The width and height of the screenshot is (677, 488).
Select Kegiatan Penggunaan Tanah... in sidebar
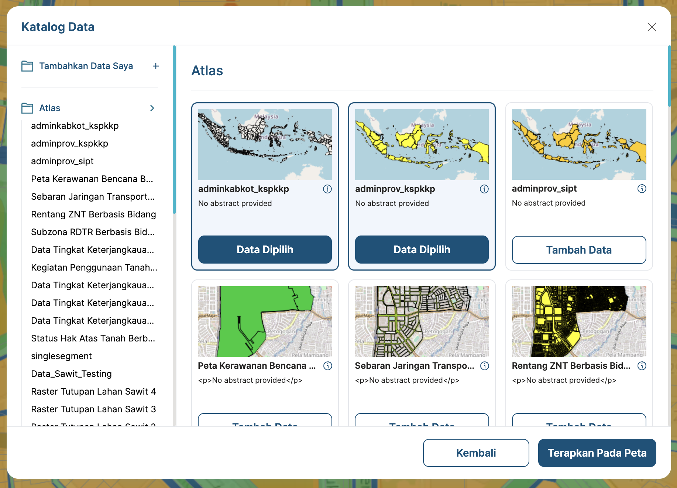(x=94, y=268)
